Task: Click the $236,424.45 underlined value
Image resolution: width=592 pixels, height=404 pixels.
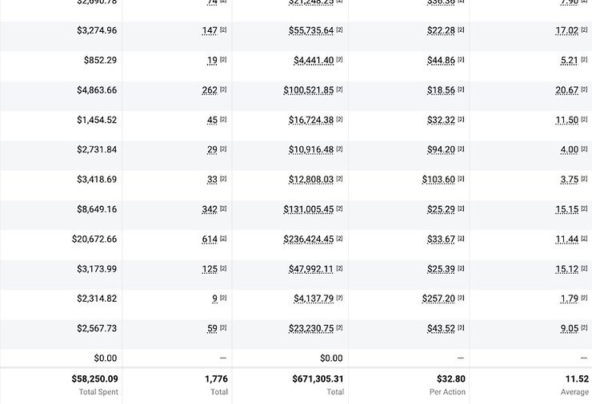Action: [x=308, y=240]
